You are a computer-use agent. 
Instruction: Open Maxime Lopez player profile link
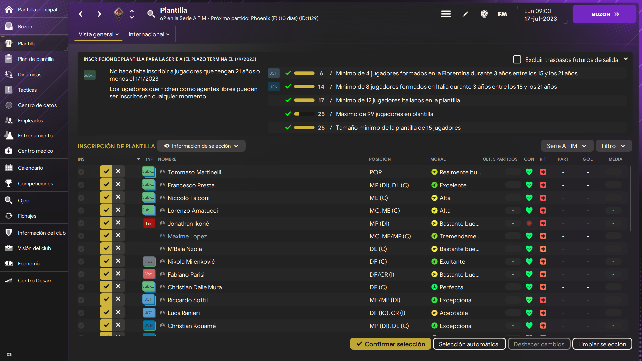pos(187,236)
